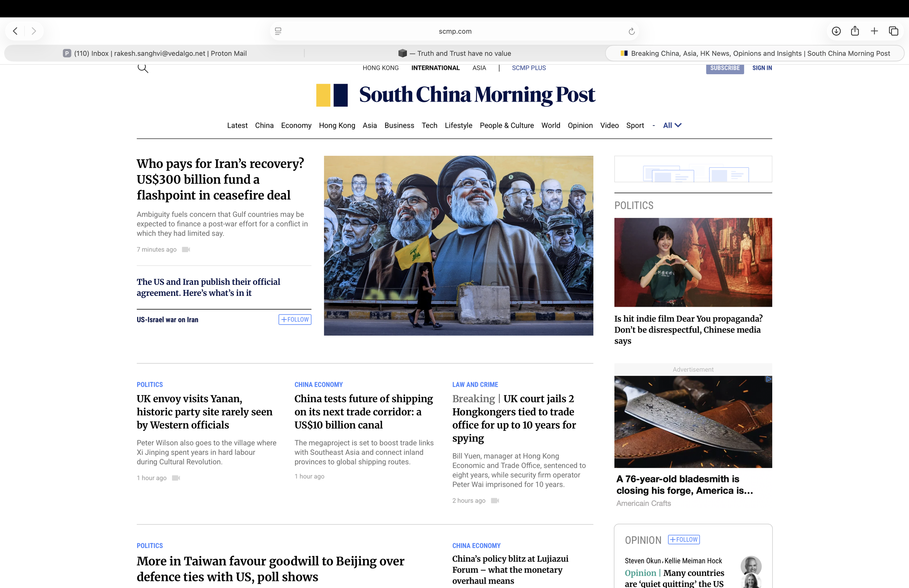Open the Sport section

[x=635, y=126]
